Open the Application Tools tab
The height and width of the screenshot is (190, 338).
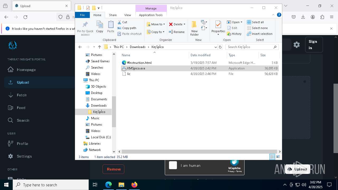pos(151,15)
